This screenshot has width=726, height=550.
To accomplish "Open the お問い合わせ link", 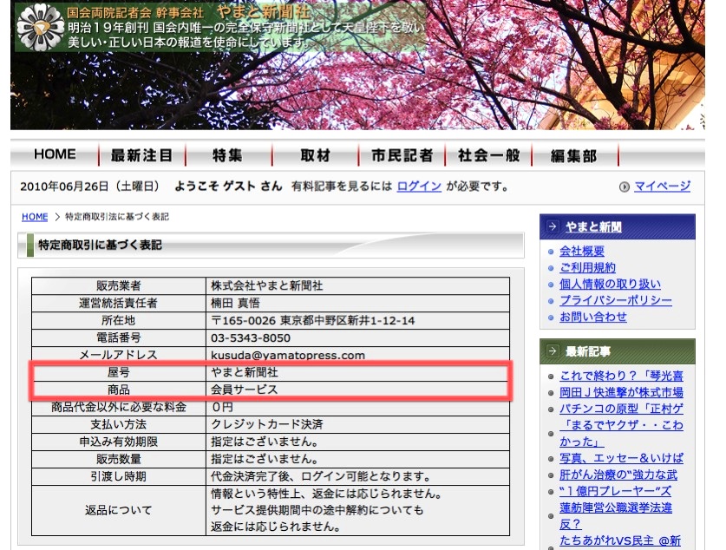I will 593,317.
